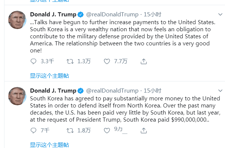The height and width of the screenshot is (148, 225).
Task: Click Donald J. Trump name on first tweet
Action: (53, 15)
